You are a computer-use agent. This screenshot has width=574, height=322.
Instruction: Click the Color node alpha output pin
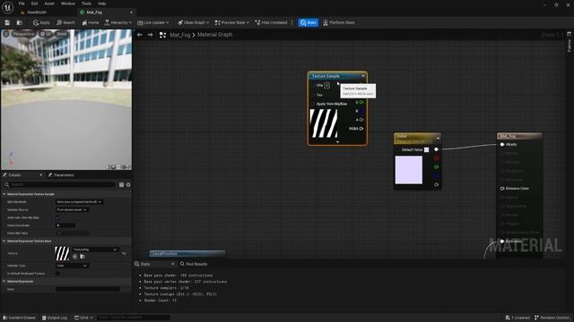[x=437, y=184]
